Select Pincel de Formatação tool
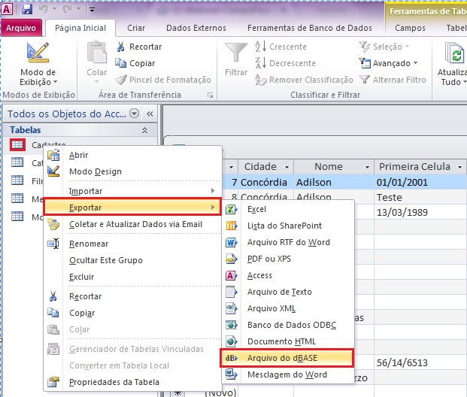Image resolution: width=467 pixels, height=397 pixels. tap(121, 80)
